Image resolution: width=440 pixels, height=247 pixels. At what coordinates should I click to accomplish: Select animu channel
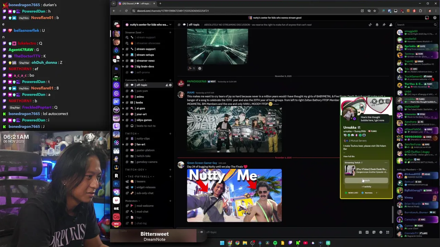tap(148, 97)
